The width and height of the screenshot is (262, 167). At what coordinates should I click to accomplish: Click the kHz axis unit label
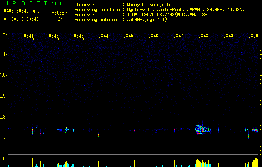[x=4, y=34]
